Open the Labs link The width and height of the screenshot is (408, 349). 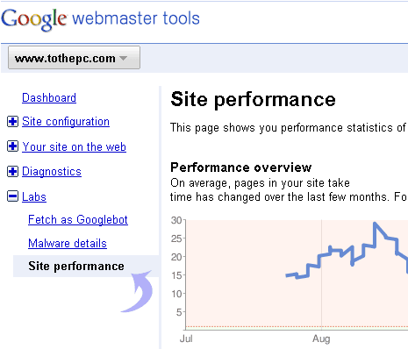click(34, 196)
